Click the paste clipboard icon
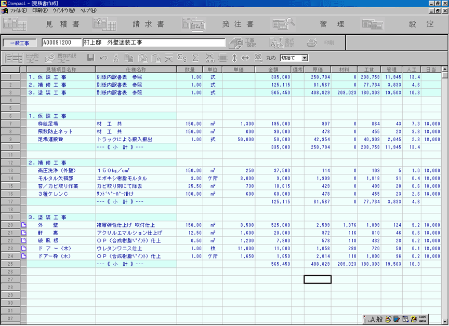The height and width of the screenshot is (326, 449). tap(156, 58)
